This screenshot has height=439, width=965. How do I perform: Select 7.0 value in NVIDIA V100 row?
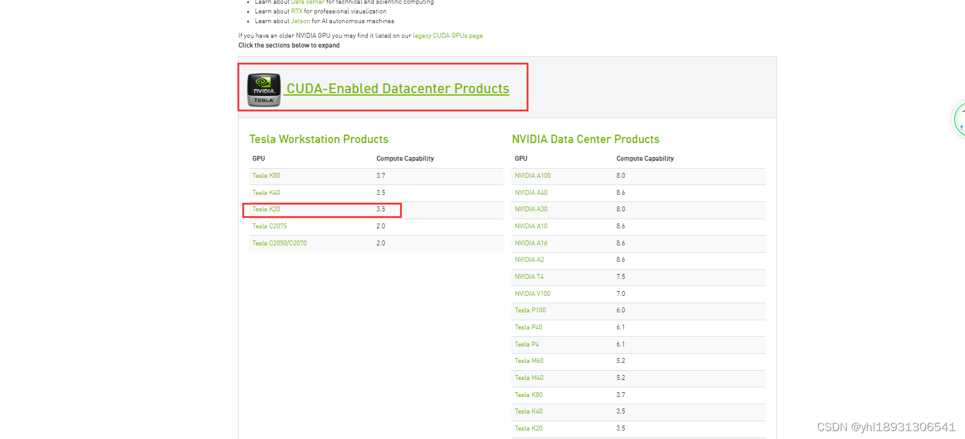[x=620, y=294]
